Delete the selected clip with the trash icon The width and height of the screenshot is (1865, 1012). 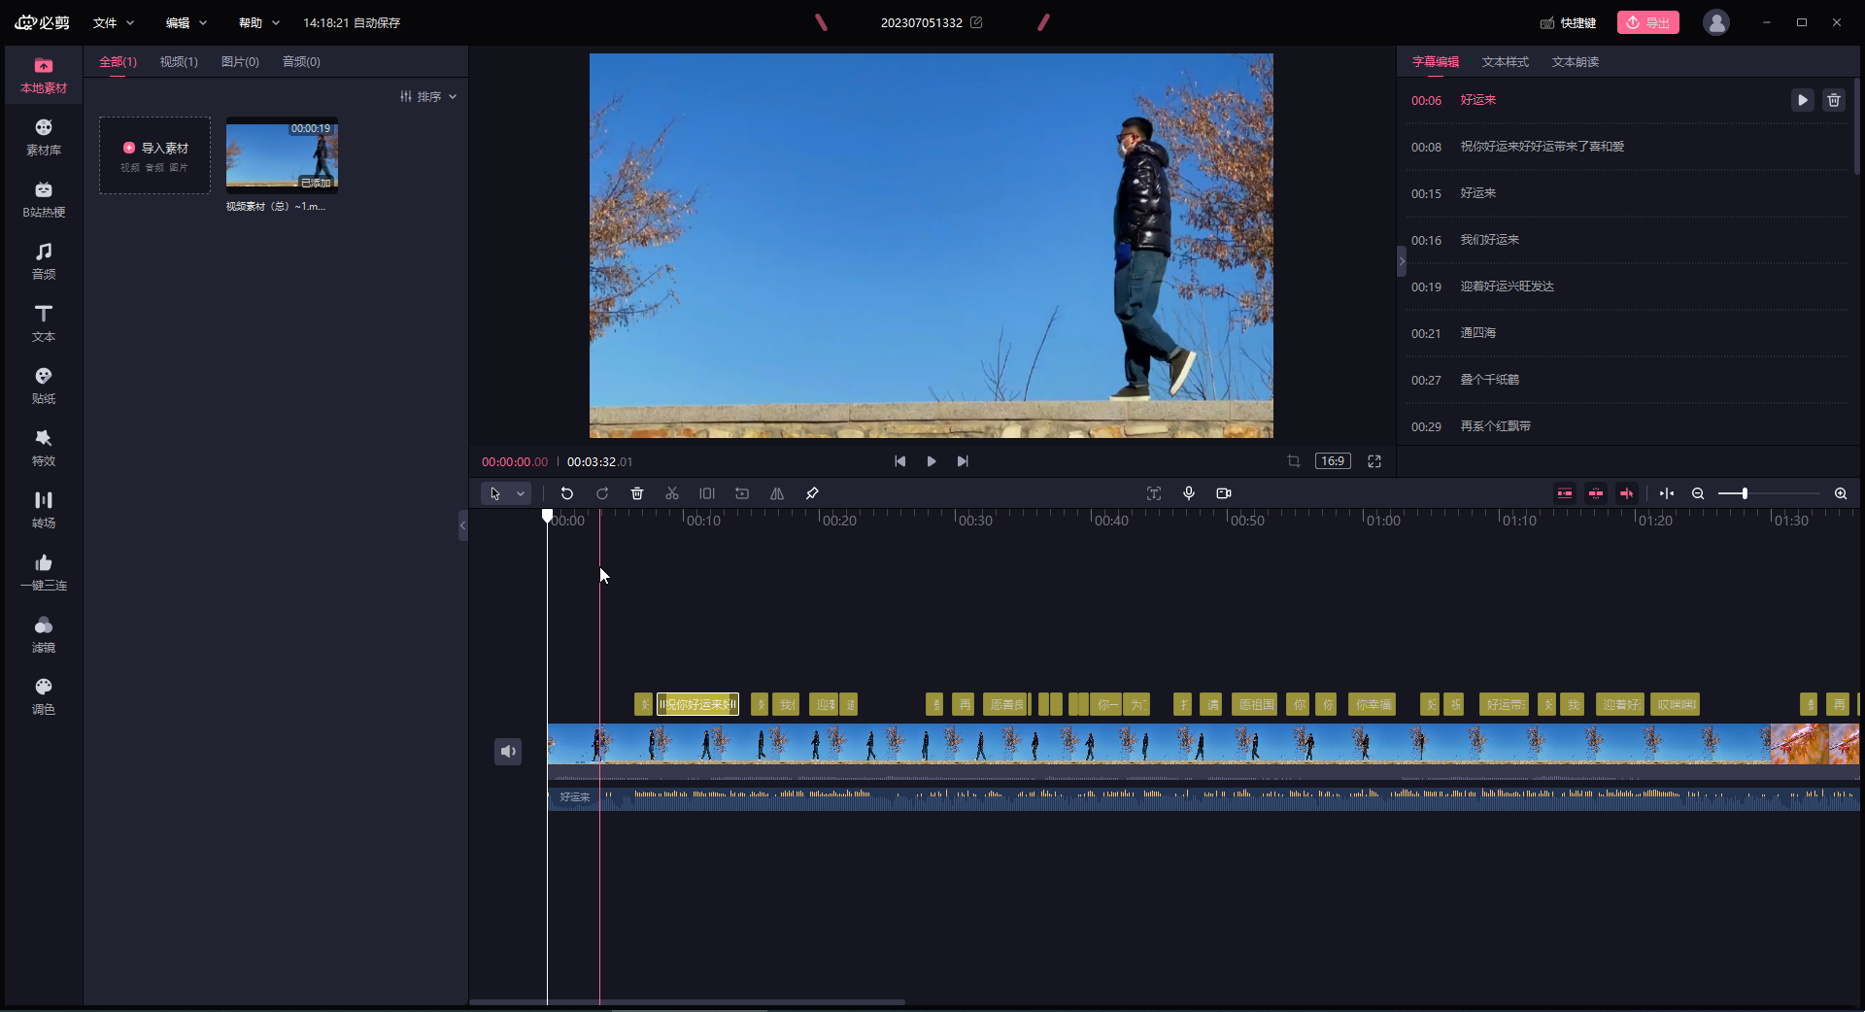point(637,493)
